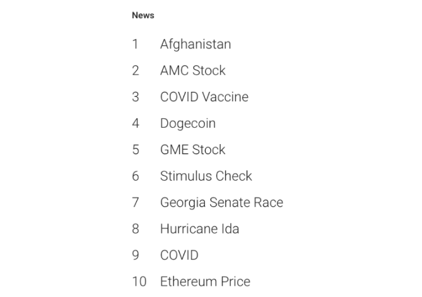The width and height of the screenshot is (422, 297).
Task: Click rank number 6 beside Stimulus Check
Action: [x=135, y=176]
